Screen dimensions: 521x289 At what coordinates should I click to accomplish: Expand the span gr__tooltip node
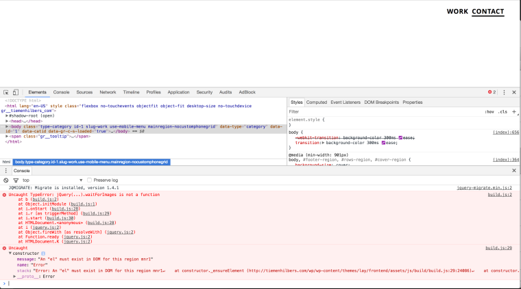(x=7, y=136)
